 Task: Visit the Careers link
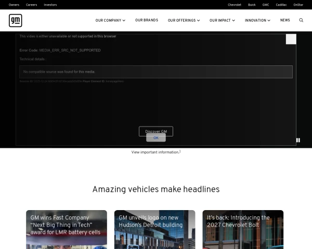point(31,5)
